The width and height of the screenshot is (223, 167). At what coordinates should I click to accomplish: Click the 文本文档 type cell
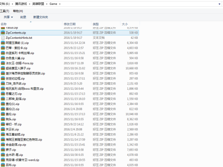(99, 38)
